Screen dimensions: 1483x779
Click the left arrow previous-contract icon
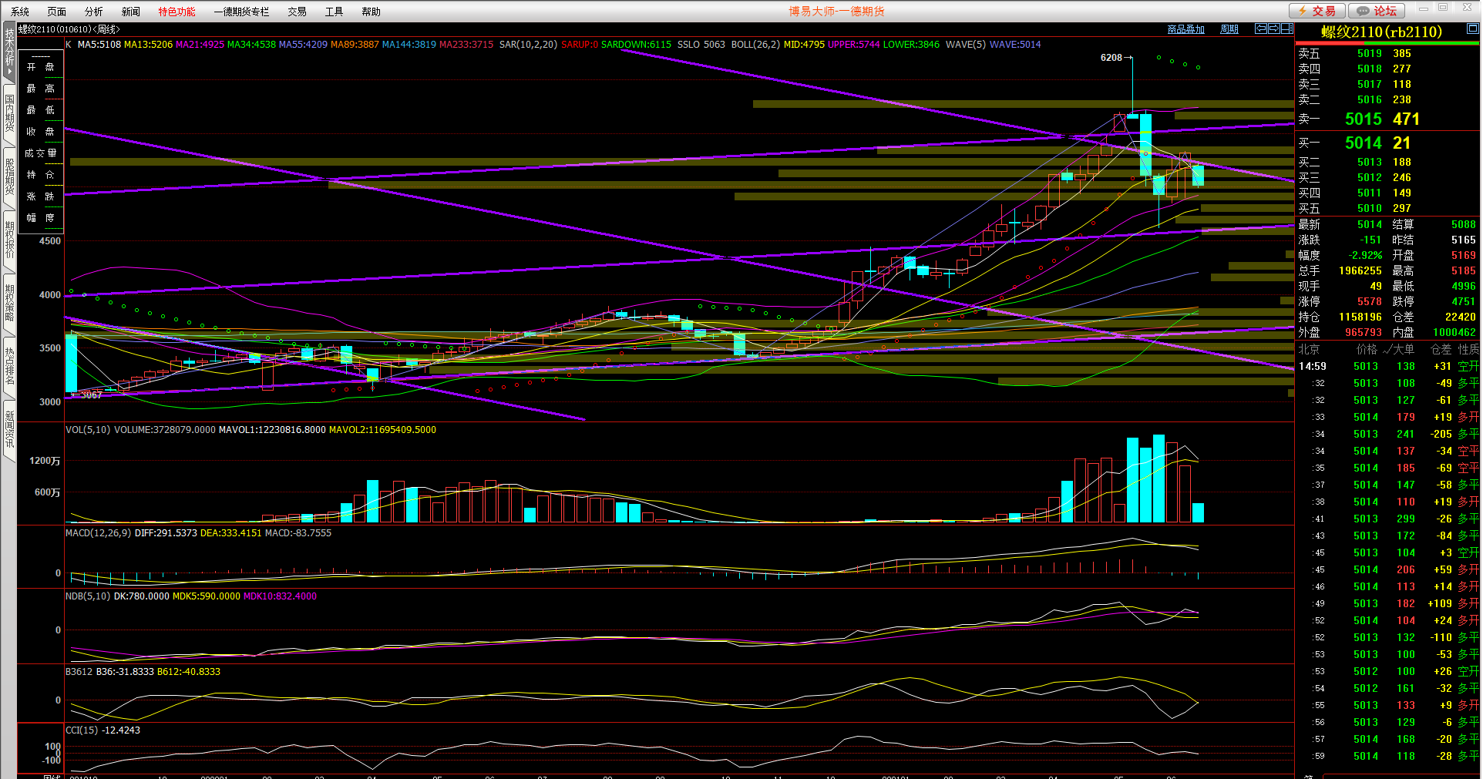pos(1261,29)
